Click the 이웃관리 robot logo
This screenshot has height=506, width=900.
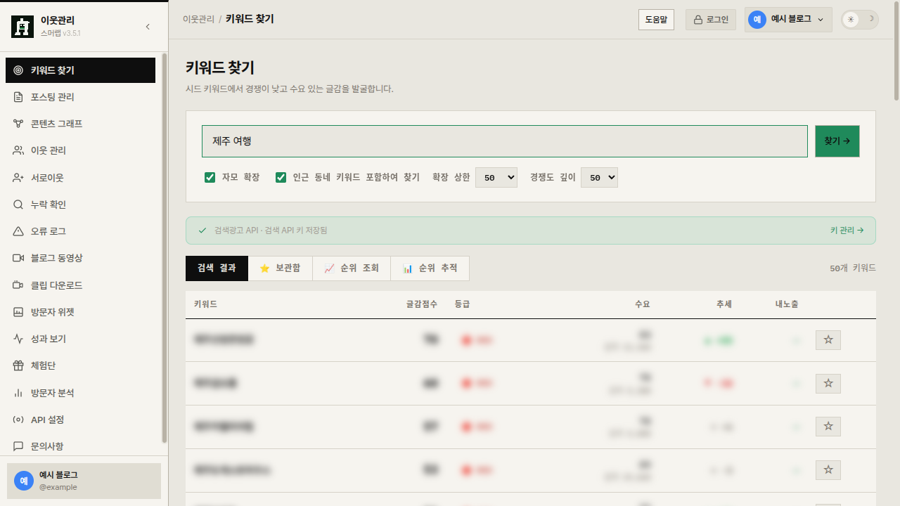[22, 27]
